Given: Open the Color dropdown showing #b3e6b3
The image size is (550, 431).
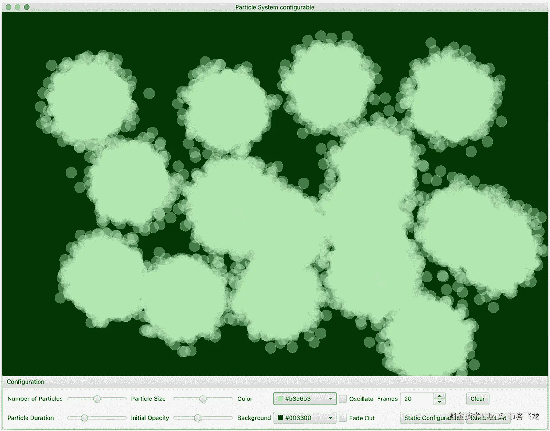Looking at the screenshot, I should (x=330, y=399).
